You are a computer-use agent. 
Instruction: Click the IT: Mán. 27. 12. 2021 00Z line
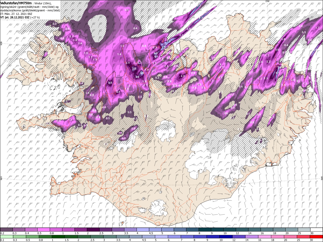point(16,14)
